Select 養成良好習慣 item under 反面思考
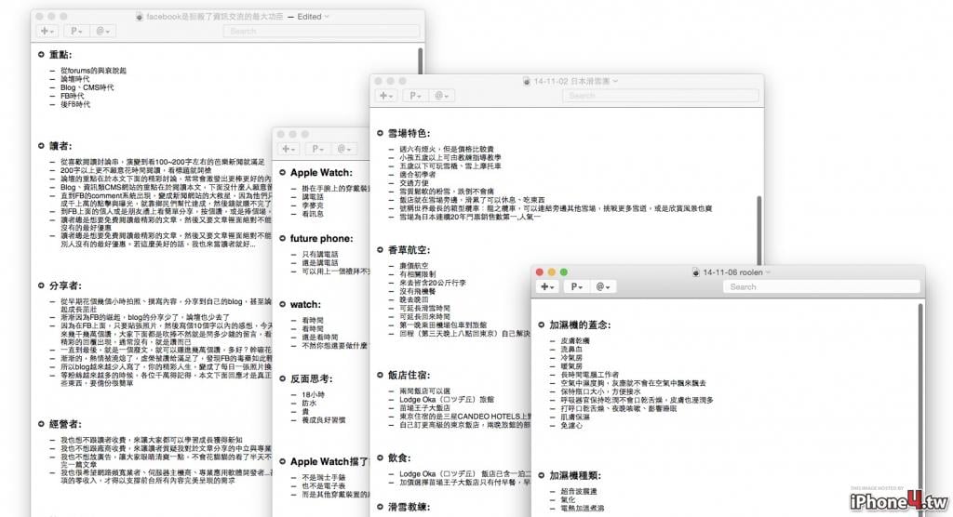Screen dimensions: 953x517 [x=323, y=419]
